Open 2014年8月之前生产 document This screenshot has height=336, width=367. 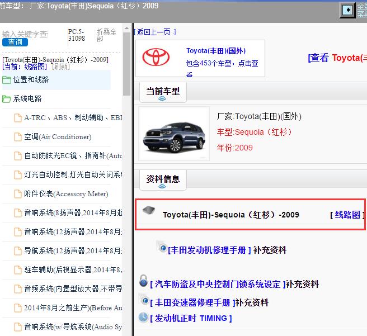point(73,307)
